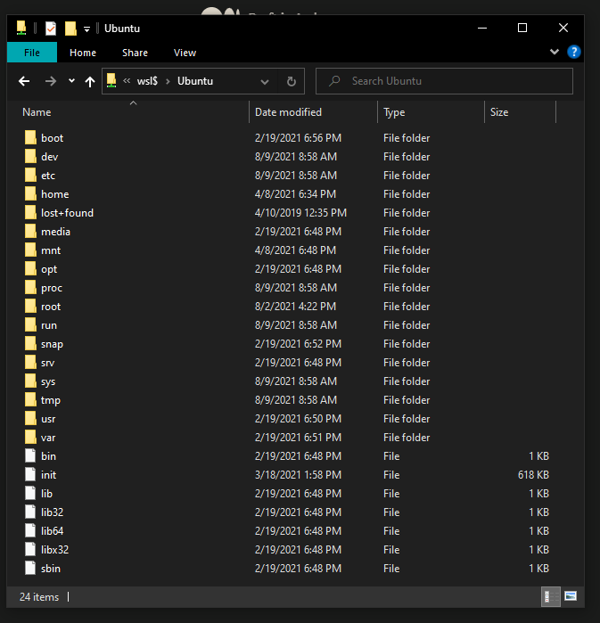This screenshot has height=623, width=600.
Task: Click the Ubuntu breadcrumb in address bar
Action: (x=195, y=81)
